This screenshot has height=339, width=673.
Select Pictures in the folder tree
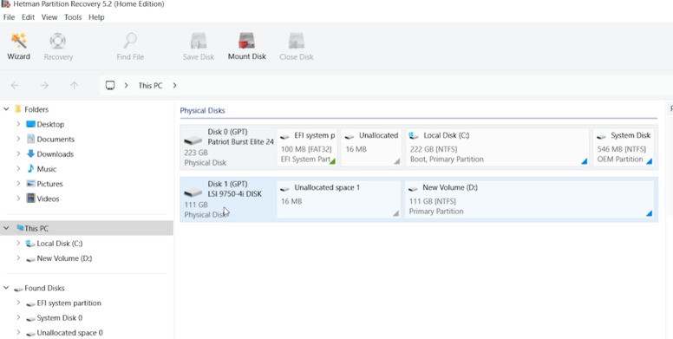(44, 184)
